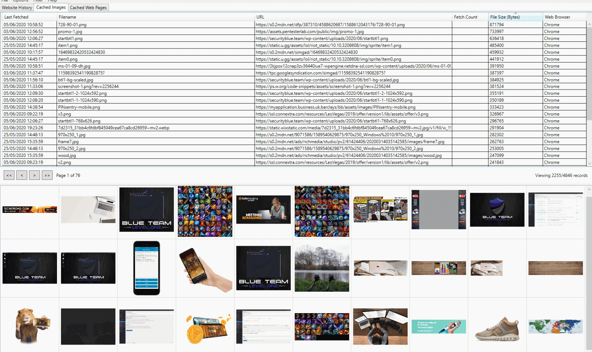The width and height of the screenshot is (592, 352).
Task: Select the promo-1.jpg filename
Action: [70, 32]
